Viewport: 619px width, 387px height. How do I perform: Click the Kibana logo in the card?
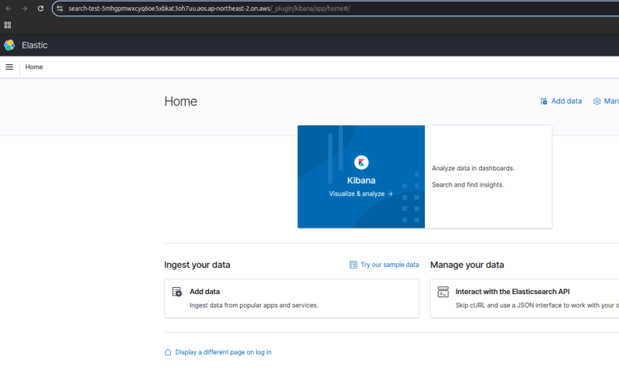pos(361,163)
